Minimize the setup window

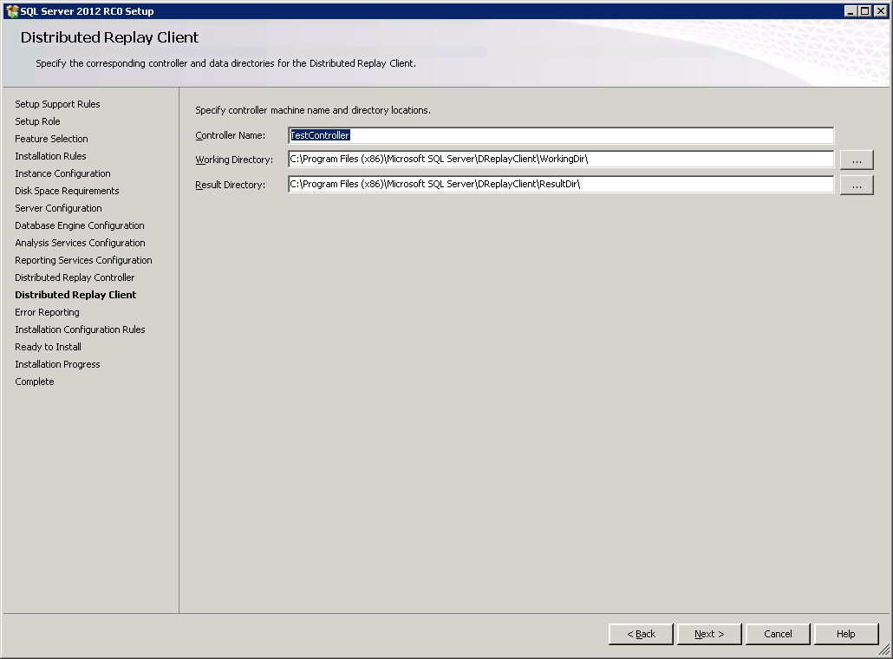tap(851, 10)
